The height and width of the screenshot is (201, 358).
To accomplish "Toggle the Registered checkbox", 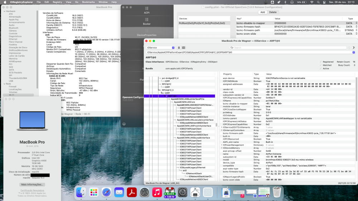I will [x=320, y=62].
